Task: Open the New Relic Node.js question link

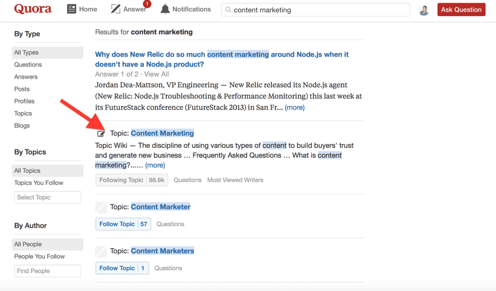Action: (222, 59)
